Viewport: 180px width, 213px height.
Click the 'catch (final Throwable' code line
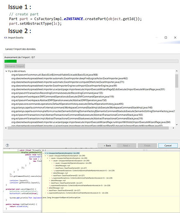32,150
